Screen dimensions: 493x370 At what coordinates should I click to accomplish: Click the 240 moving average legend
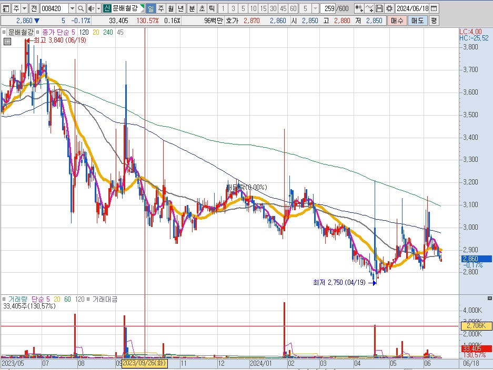[x=108, y=32]
